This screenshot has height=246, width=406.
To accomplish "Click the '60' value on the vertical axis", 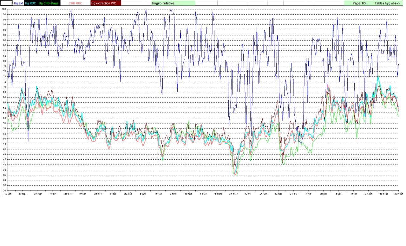I will [x=4, y=113].
